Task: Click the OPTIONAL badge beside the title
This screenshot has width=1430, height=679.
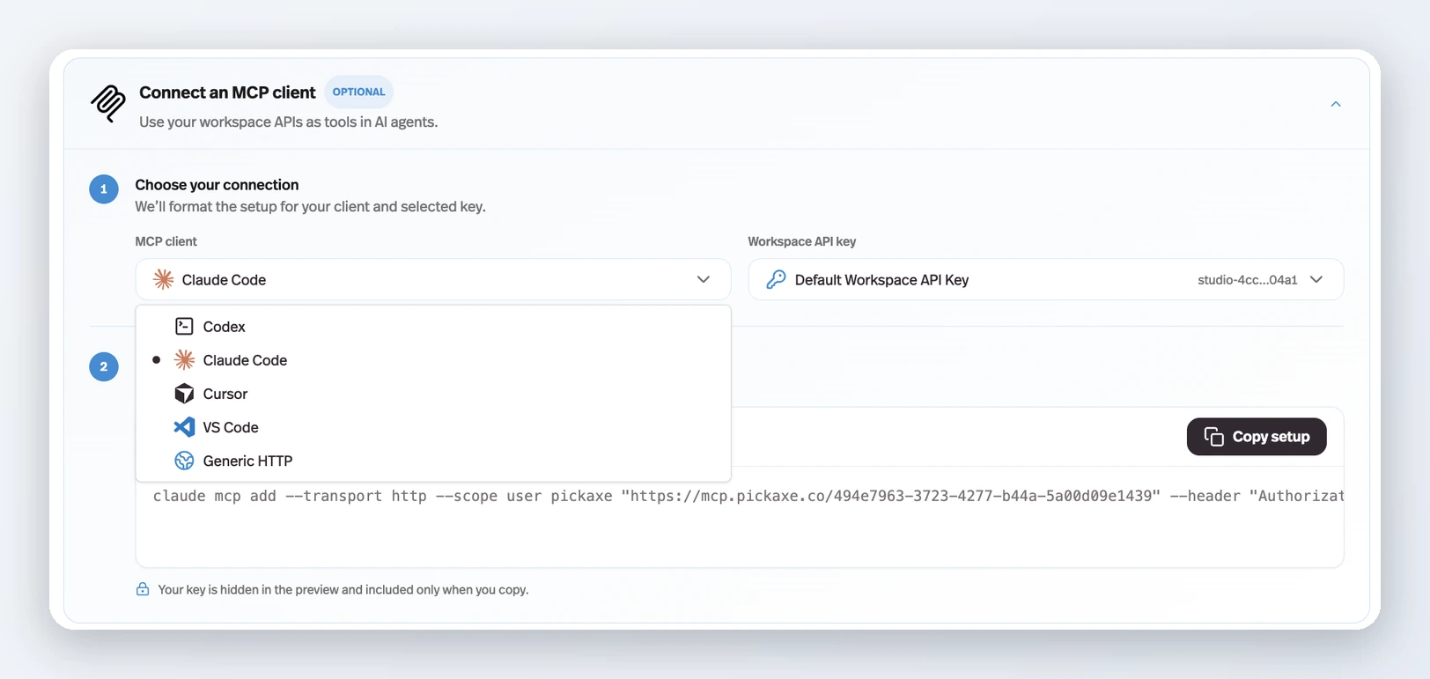Action: (x=358, y=92)
